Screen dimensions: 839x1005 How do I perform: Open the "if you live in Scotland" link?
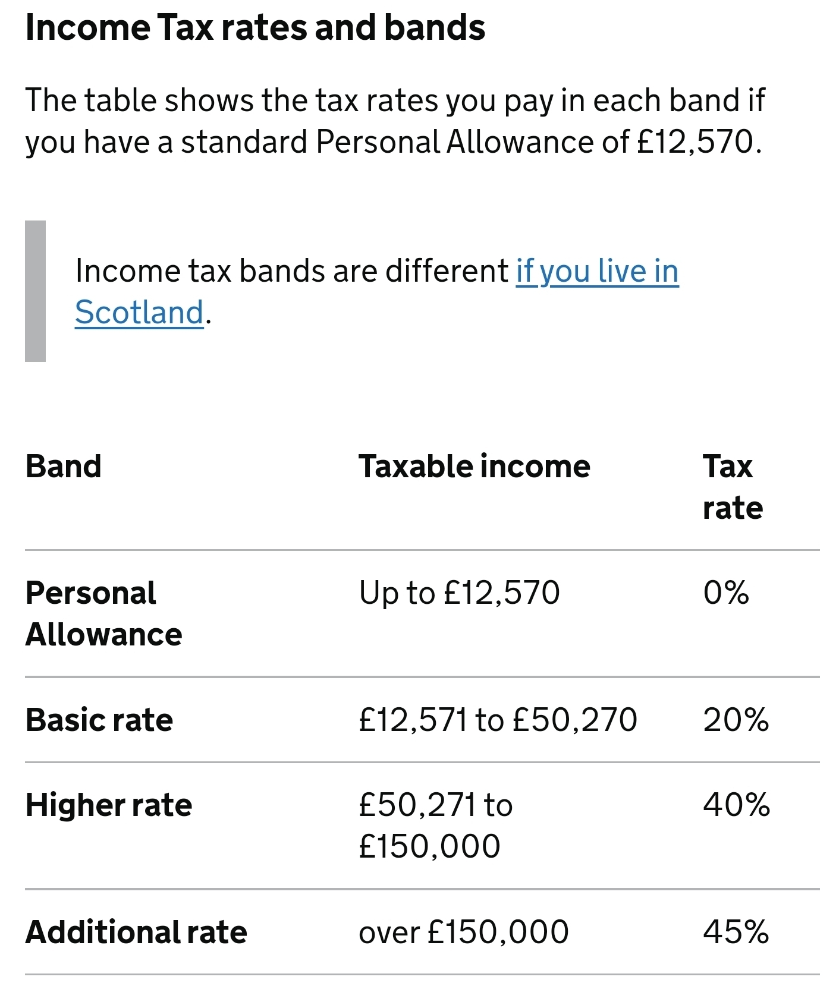(596, 272)
